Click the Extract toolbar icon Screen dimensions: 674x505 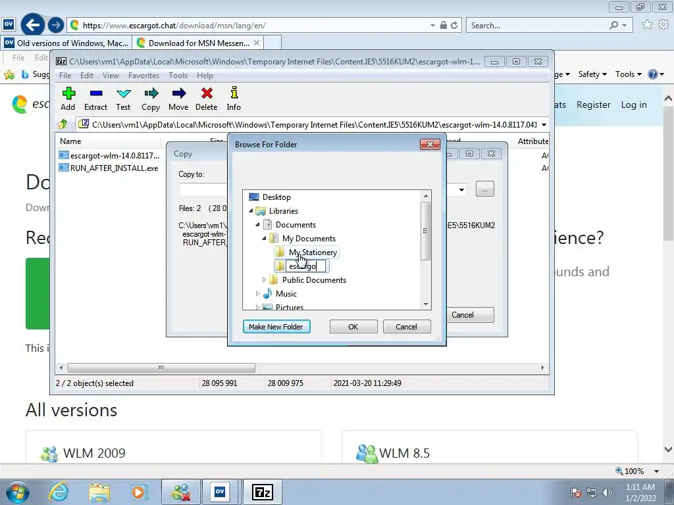[x=95, y=99]
